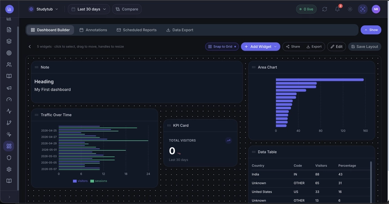Image resolution: width=389 pixels, height=204 pixels.
Task: Click the 0 live indicator
Action: (x=306, y=9)
